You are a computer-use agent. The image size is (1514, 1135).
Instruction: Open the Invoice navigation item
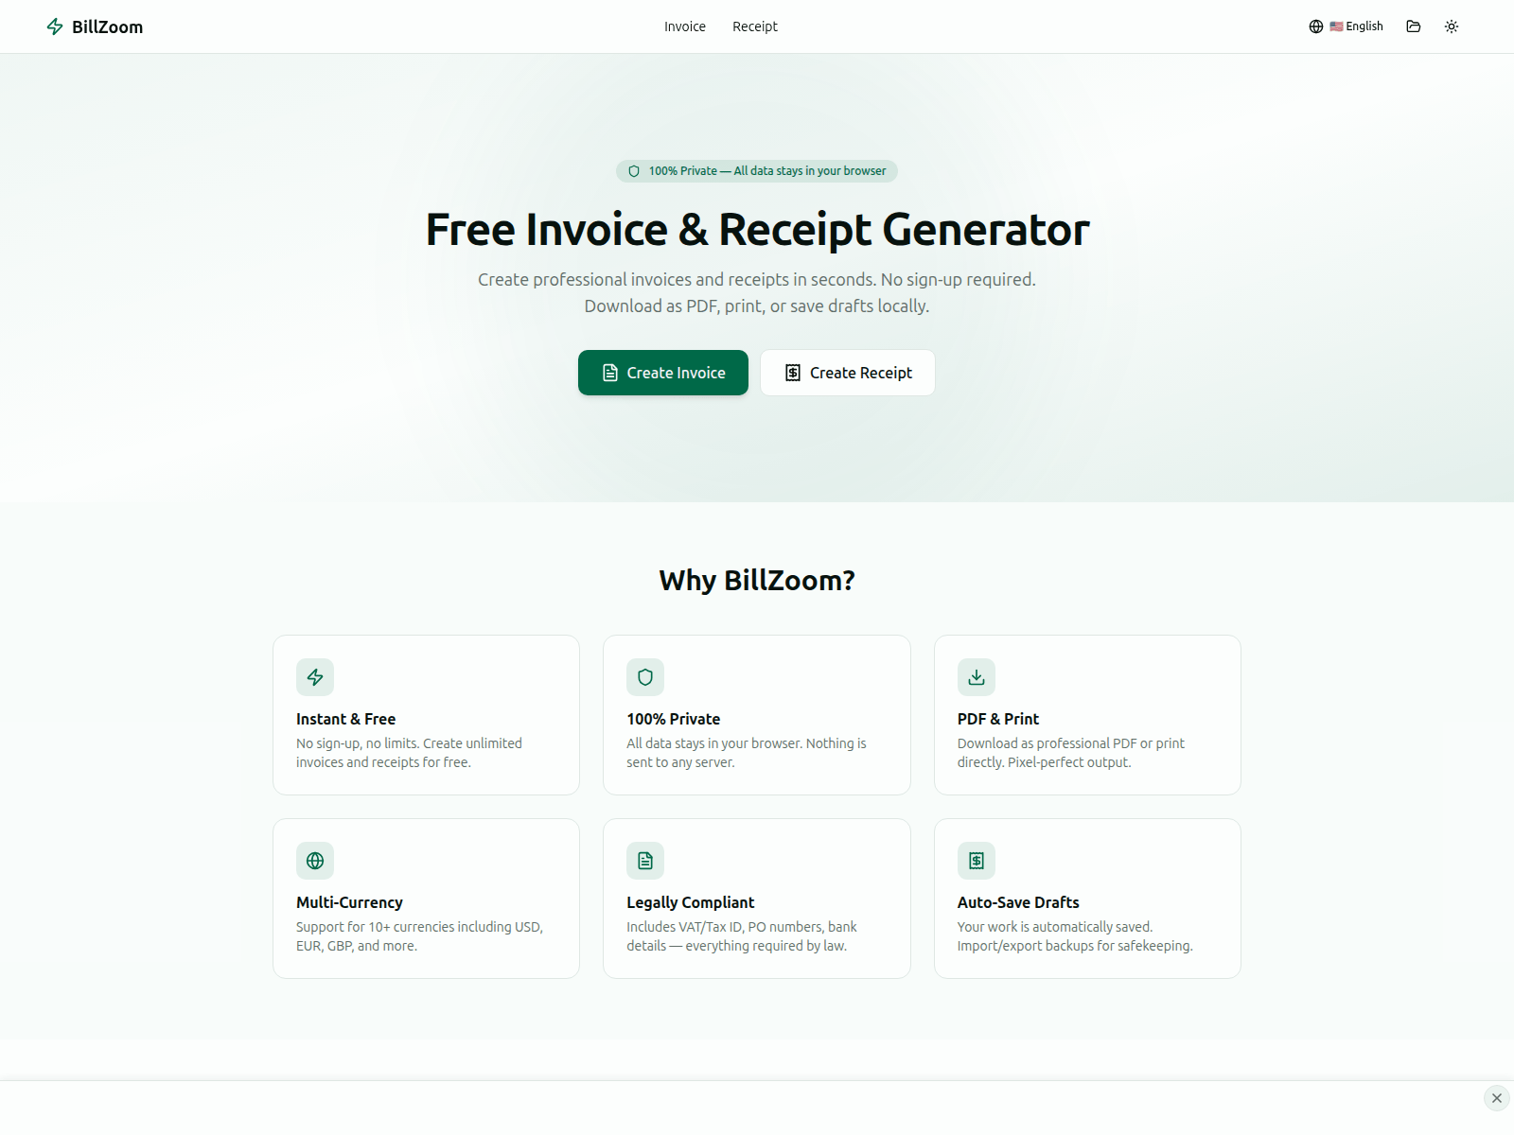(685, 26)
